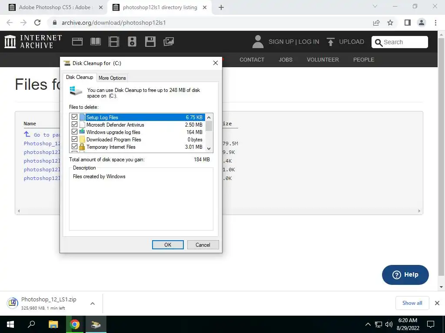Click Chrome forward arrow
This screenshot has height=333, width=445.
click(x=23, y=23)
